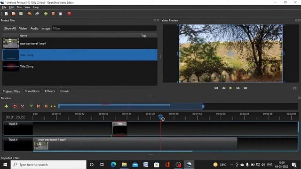
Task: Play the video preview
Action: [231, 88]
